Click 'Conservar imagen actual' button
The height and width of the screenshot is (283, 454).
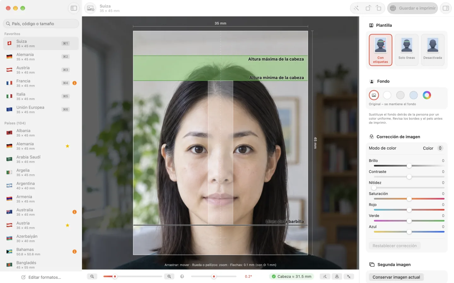[x=396, y=277]
